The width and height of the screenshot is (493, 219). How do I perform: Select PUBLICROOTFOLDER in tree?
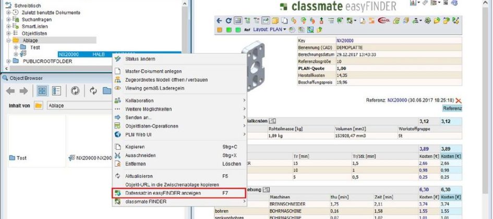pyautogui.click(x=47, y=61)
